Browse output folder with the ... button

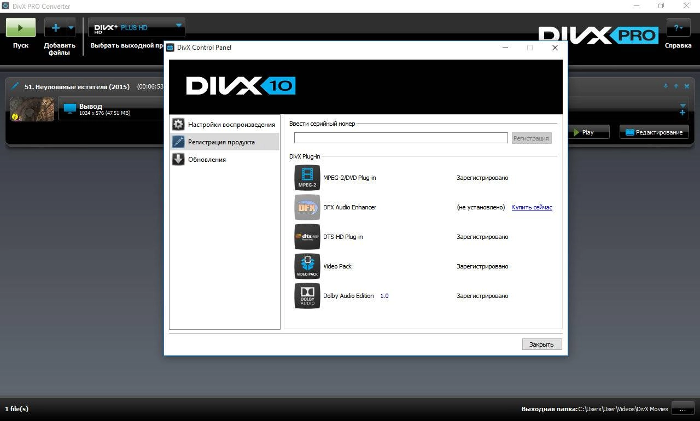click(682, 408)
